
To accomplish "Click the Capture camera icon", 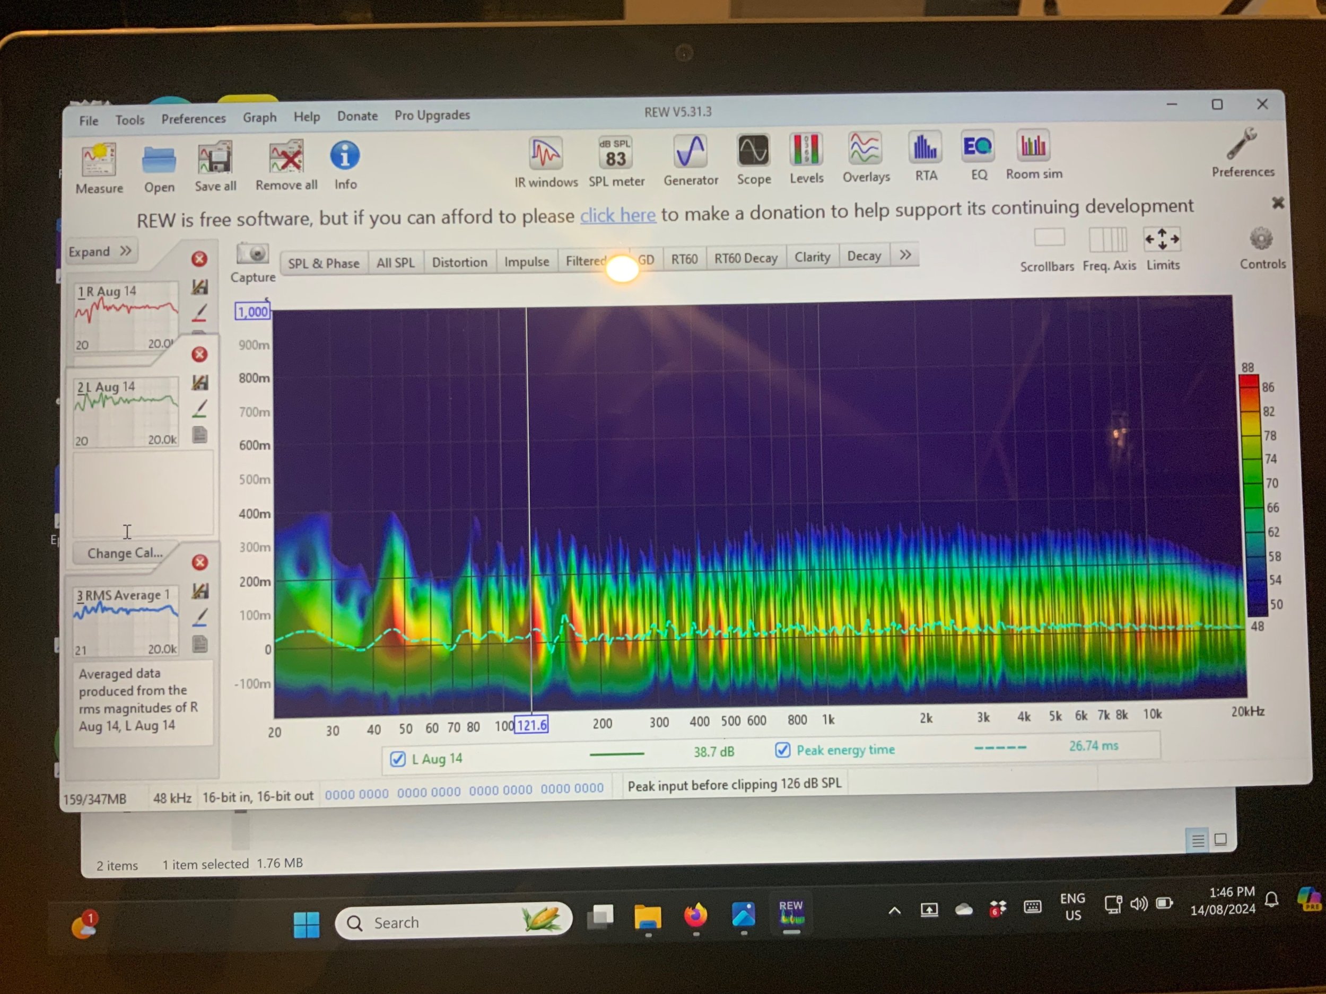I will point(252,254).
